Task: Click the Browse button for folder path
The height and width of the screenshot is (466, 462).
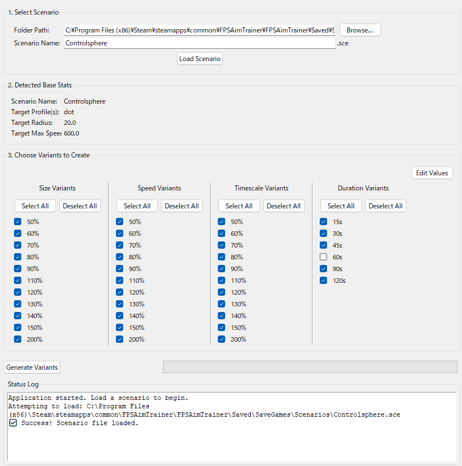Action: pos(360,30)
